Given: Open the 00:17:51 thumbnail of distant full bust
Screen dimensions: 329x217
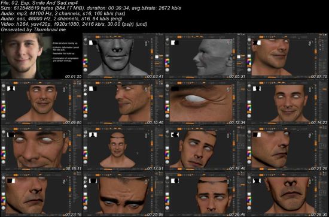Looking at the screenshot, I should pos(123,148).
